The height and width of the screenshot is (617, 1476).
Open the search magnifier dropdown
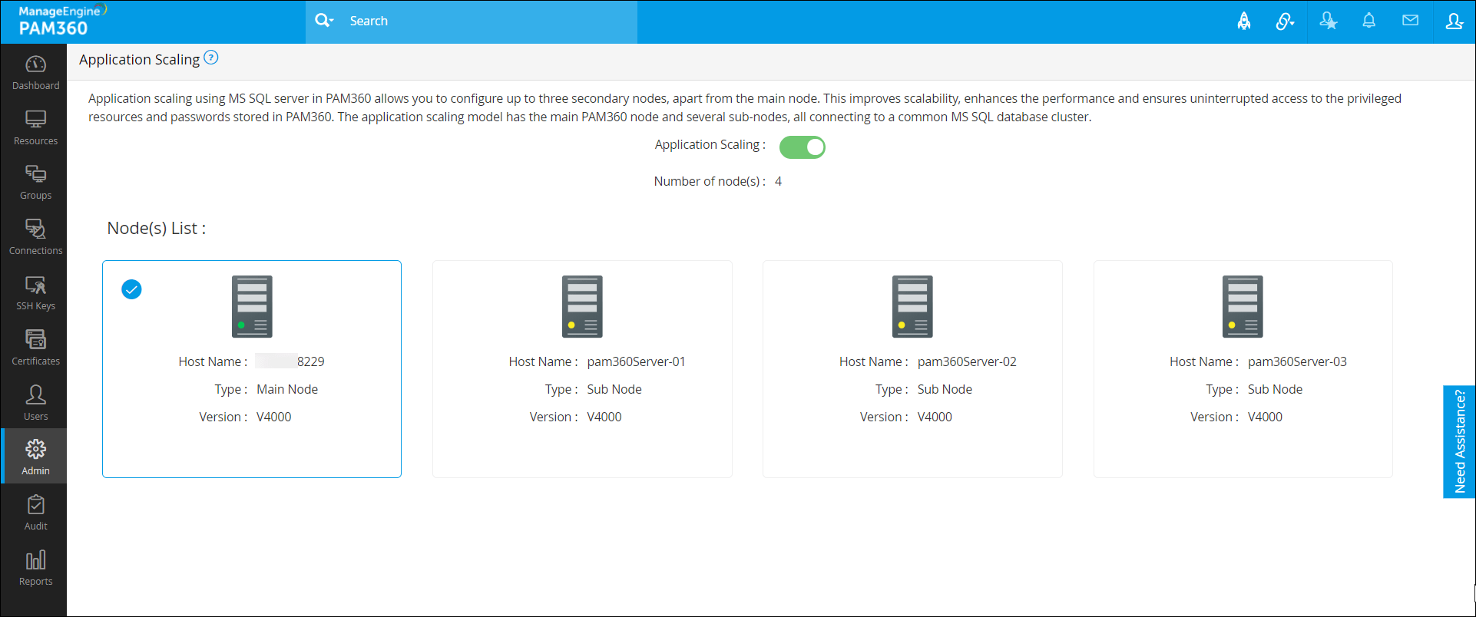point(324,21)
